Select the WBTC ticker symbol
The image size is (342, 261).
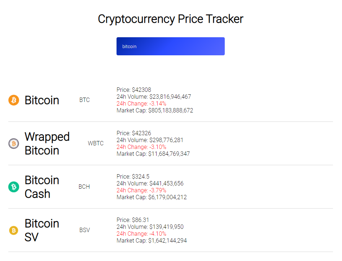[96, 144]
